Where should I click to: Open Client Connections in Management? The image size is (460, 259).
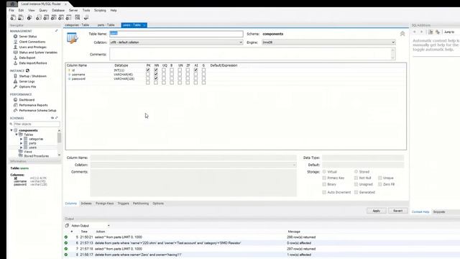[32, 42]
